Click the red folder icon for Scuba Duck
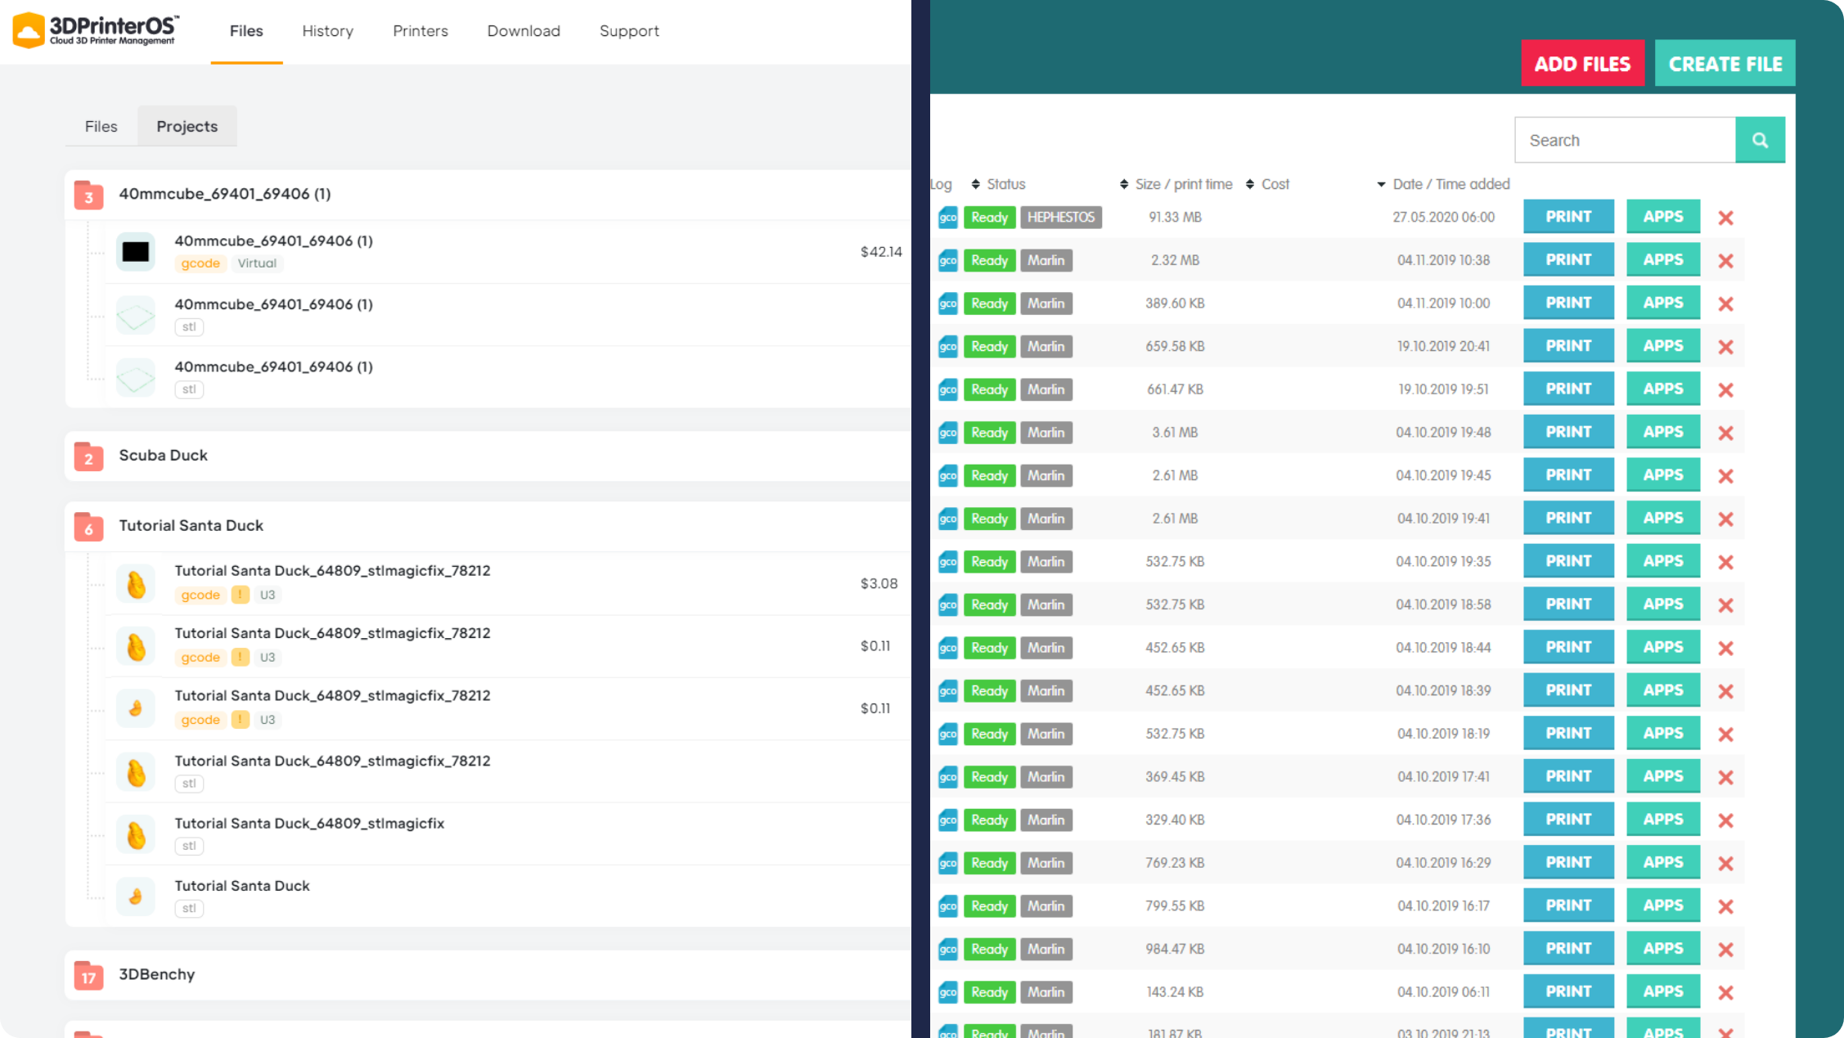The image size is (1844, 1038). [x=88, y=456]
